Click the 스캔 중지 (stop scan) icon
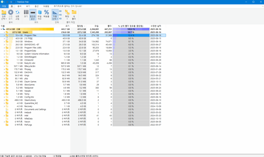The width and height of the screenshot is (264, 157). (x=11, y=12)
